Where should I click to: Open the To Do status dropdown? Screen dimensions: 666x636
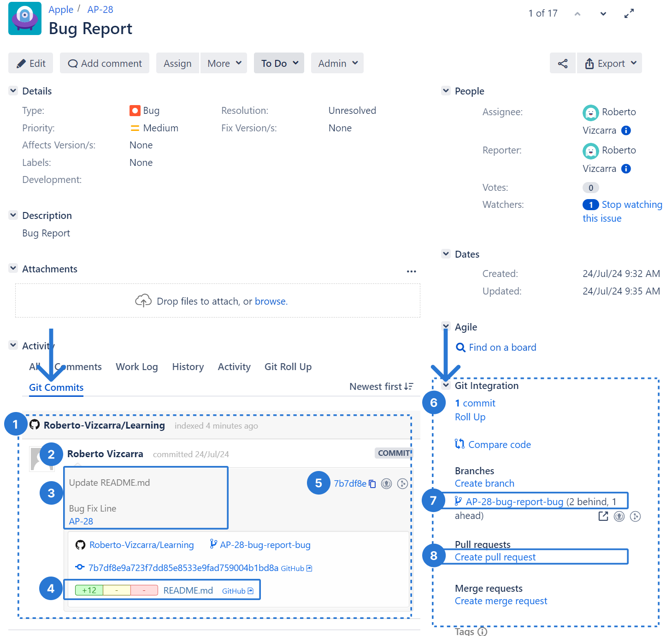[279, 63]
